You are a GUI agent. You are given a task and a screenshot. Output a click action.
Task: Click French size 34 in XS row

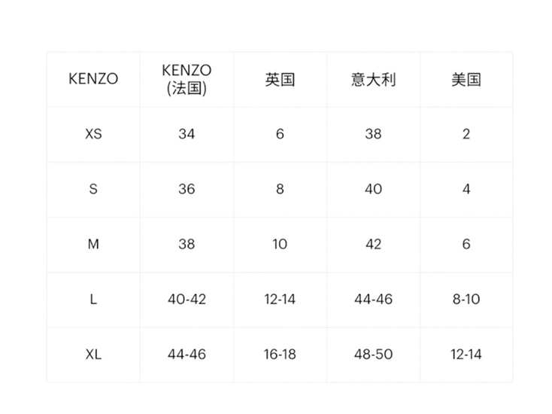pos(187,134)
